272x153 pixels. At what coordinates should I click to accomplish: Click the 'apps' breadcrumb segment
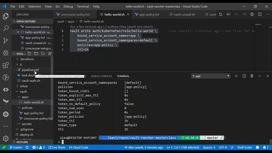tap(71, 21)
